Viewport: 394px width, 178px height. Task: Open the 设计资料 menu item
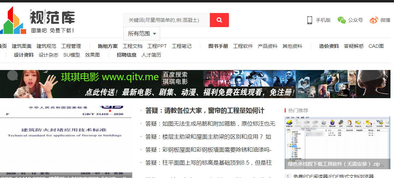[x=24, y=55]
